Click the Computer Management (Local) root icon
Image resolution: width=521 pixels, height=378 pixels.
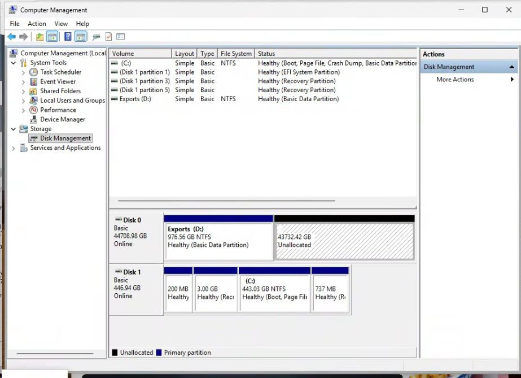pyautogui.click(x=14, y=53)
